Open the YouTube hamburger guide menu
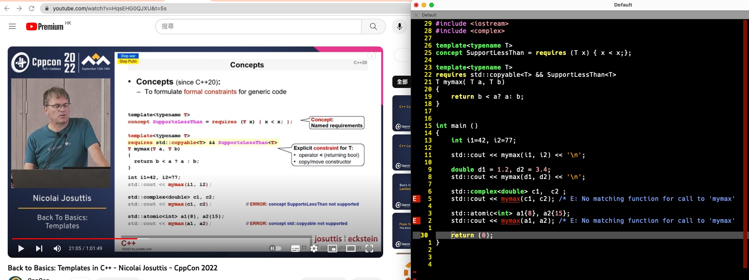This screenshot has width=749, height=280. click(12, 27)
